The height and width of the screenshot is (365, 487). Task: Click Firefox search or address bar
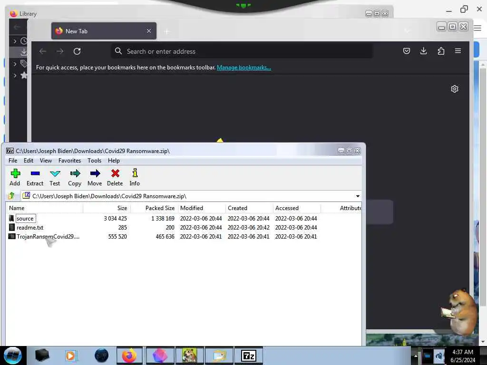click(x=242, y=51)
